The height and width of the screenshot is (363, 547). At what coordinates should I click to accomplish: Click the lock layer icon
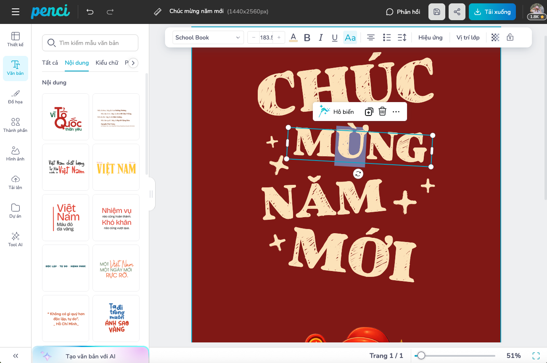(x=510, y=37)
